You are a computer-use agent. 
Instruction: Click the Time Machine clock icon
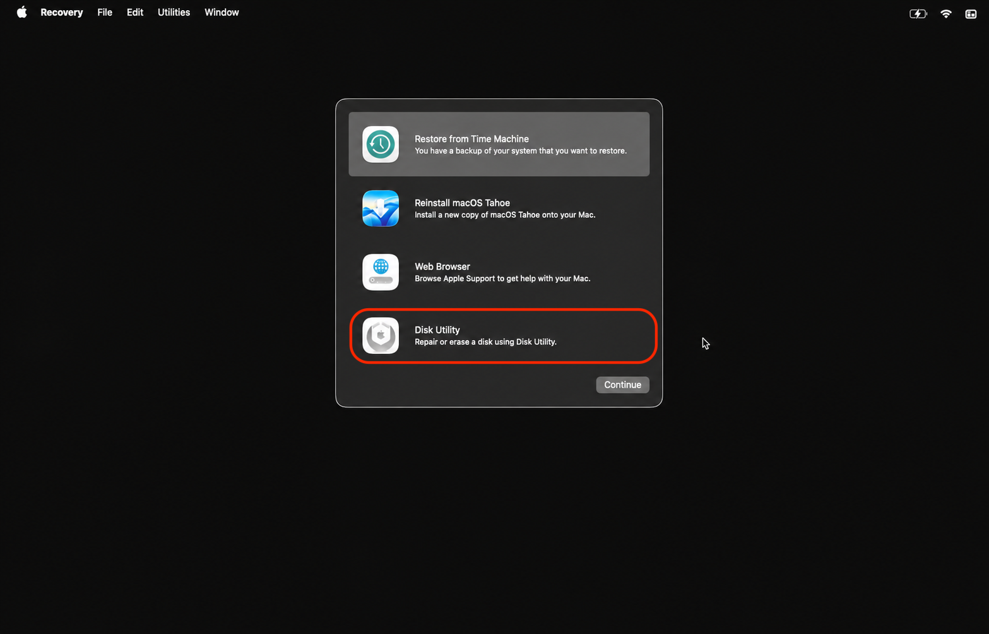[381, 145]
